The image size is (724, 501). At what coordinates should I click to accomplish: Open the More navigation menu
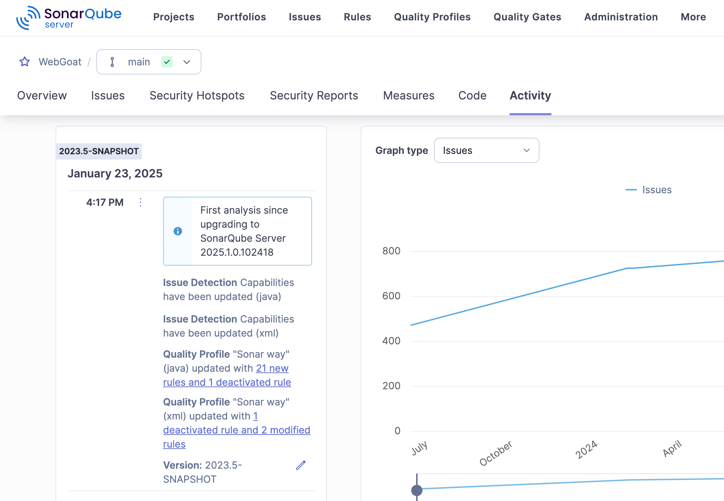(x=693, y=17)
